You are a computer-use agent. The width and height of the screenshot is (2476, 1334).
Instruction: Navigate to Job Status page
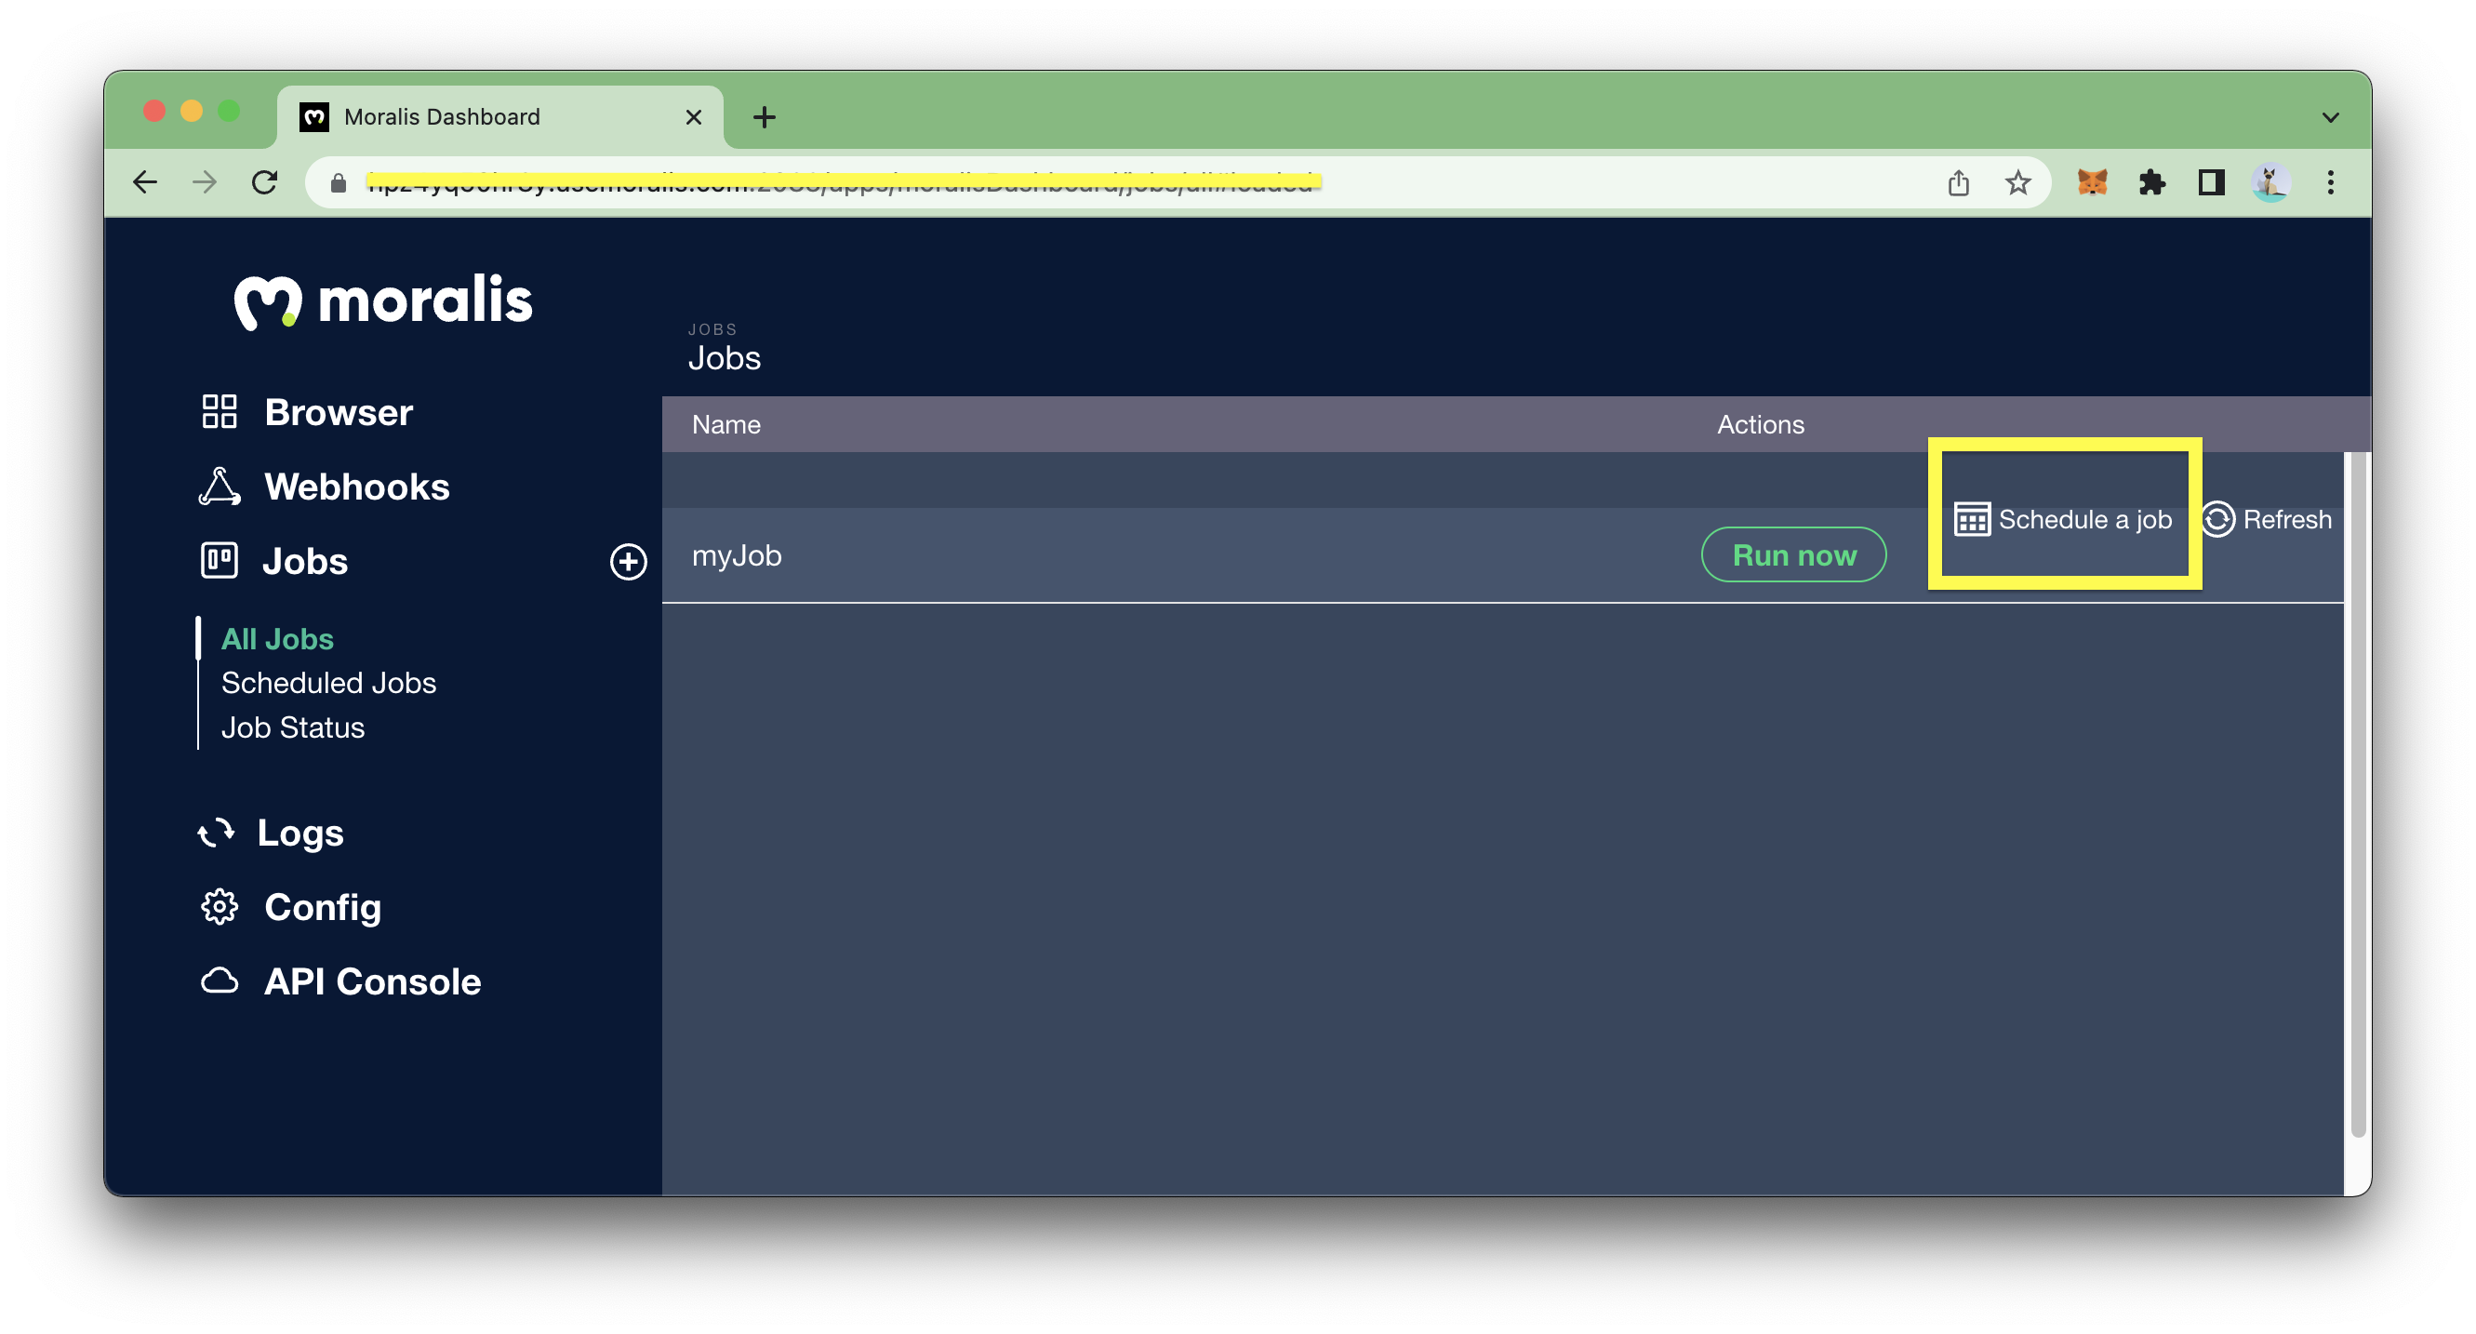[x=294, y=725]
